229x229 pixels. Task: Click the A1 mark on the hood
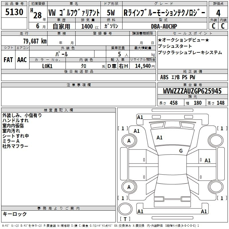pyautogui.click(x=159, y=138)
